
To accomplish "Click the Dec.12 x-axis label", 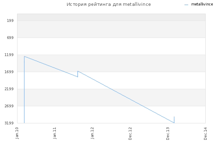I will coord(130,134).
